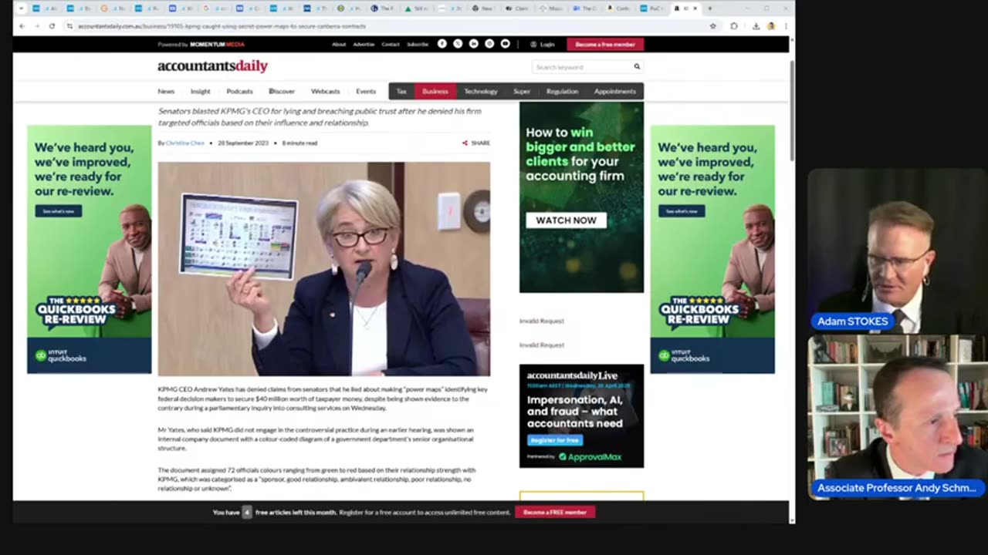Click Register for free in webcast ad
This screenshot has width=988, height=555.
tap(555, 440)
